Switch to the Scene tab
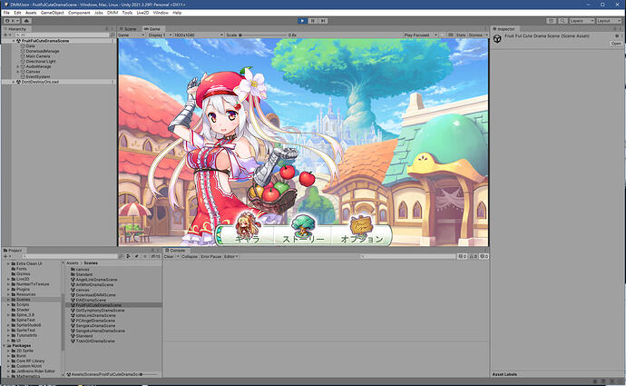This screenshot has width=626, height=386. click(128, 29)
